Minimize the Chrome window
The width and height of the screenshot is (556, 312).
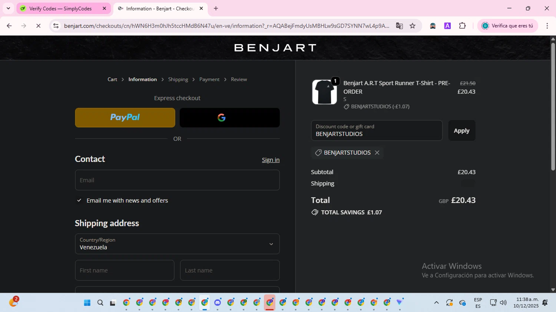509,8
